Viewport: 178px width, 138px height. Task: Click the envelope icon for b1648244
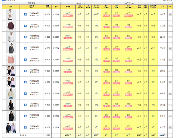(x=170, y=82)
